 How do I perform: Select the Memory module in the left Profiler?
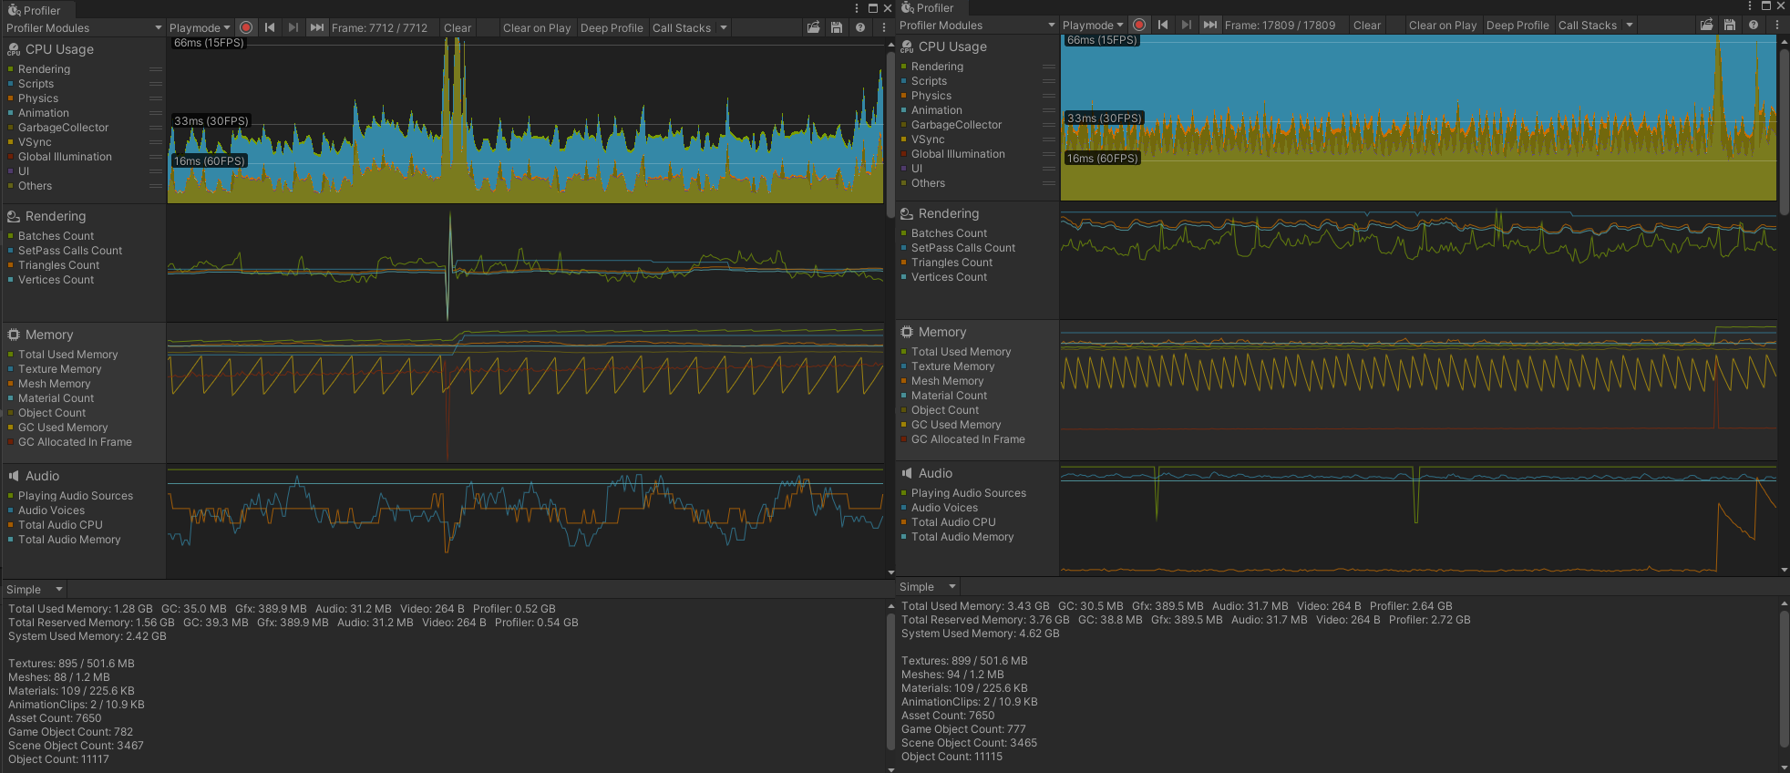tap(49, 335)
